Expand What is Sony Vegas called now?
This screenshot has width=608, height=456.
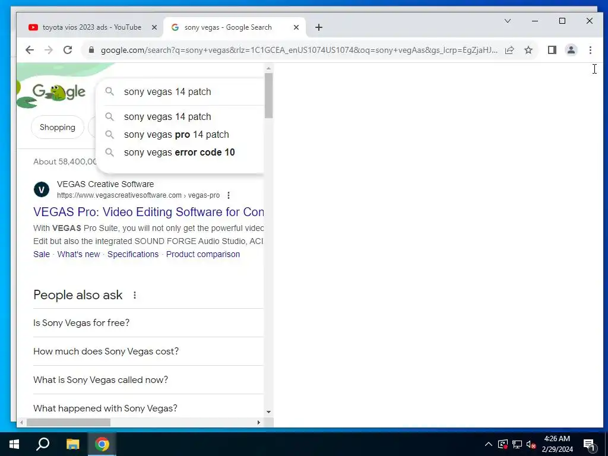[x=148, y=380]
